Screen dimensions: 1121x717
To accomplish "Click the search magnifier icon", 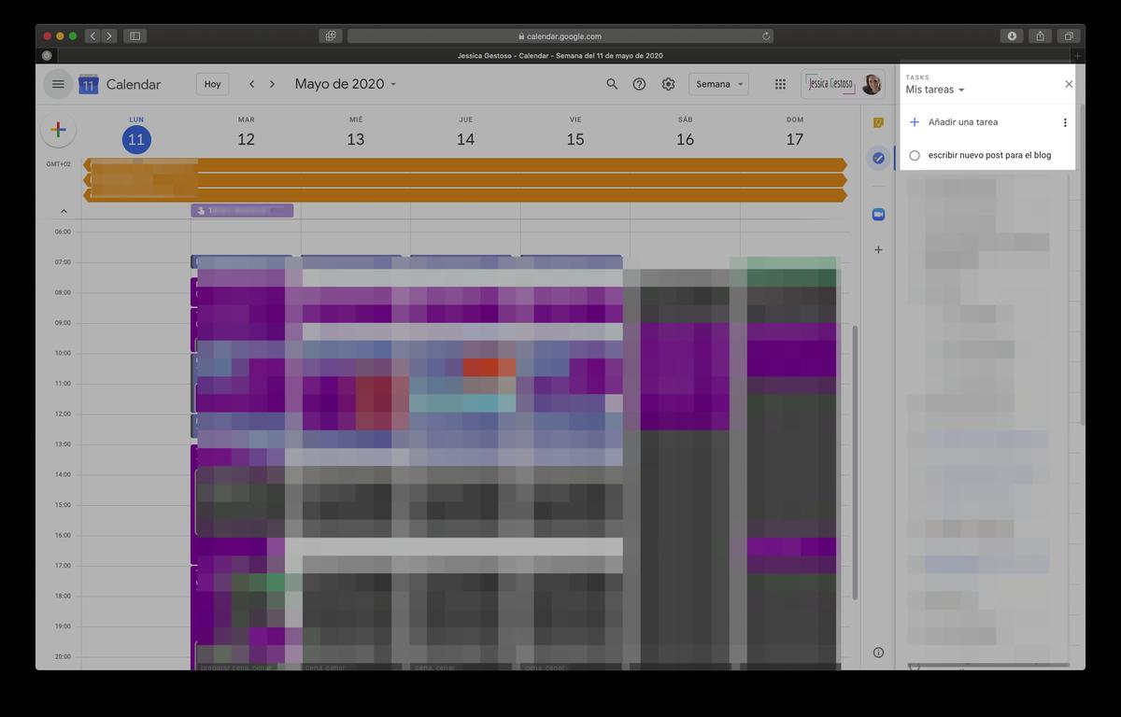I will tap(612, 84).
